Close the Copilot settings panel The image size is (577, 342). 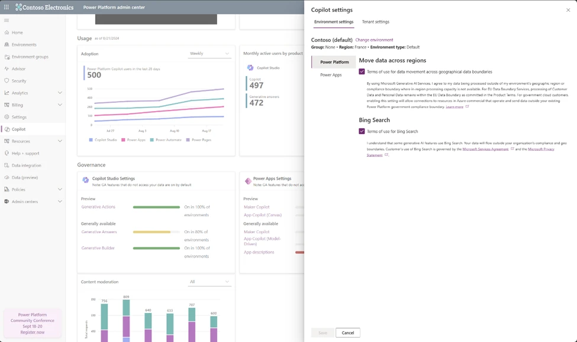[568, 10]
